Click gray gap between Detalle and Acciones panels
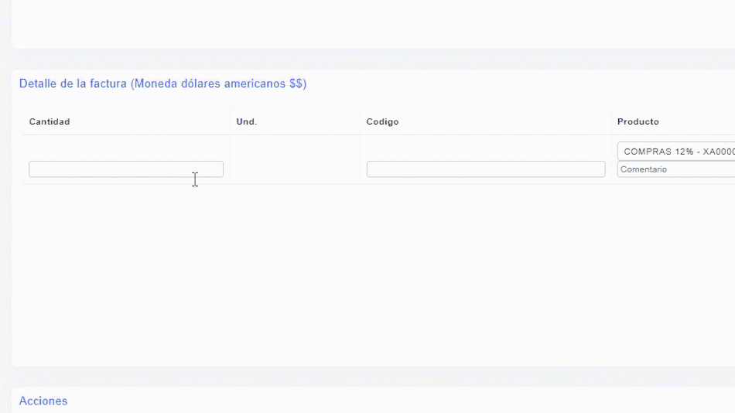Screen dimensions: 735x413 [371, 377]
